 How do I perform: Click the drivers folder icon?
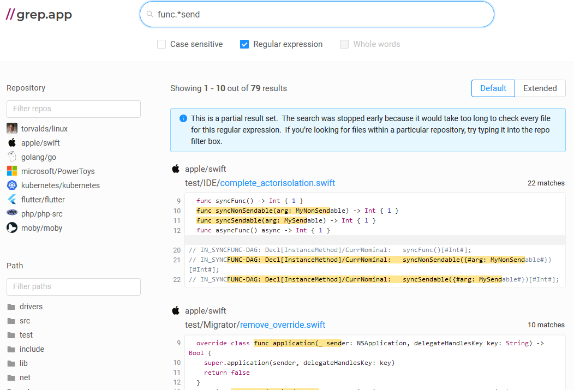11,307
